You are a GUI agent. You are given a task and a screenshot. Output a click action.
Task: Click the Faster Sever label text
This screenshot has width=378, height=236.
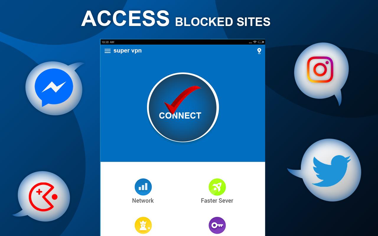[x=217, y=201]
